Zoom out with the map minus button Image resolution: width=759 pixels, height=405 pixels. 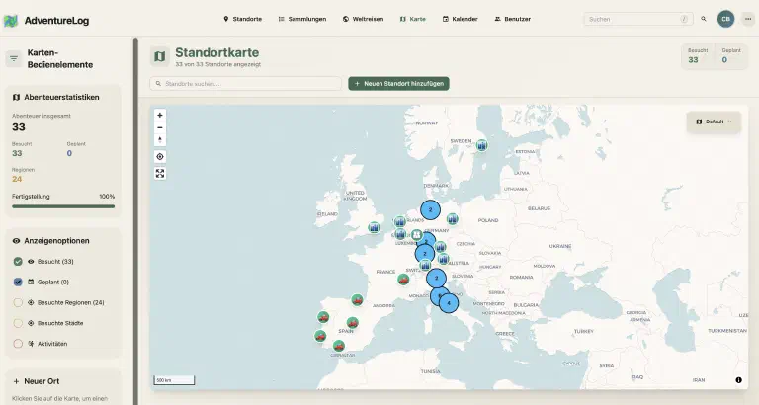point(160,127)
